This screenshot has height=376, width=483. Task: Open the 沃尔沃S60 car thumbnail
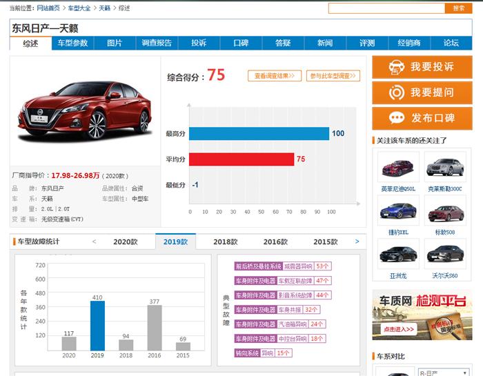(x=445, y=254)
